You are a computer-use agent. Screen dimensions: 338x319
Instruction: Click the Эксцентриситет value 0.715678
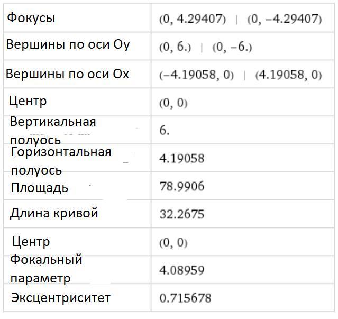[x=185, y=298]
